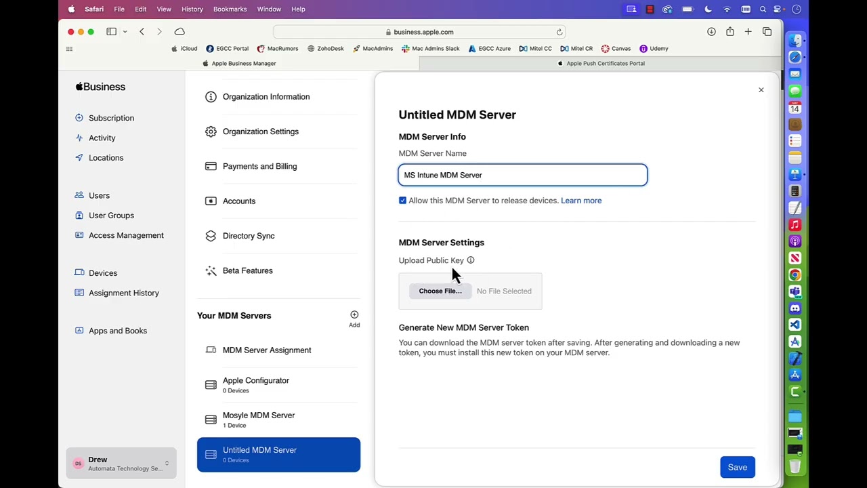Click the Focus moon icon in menu bar
The width and height of the screenshot is (867, 488).
click(708, 9)
